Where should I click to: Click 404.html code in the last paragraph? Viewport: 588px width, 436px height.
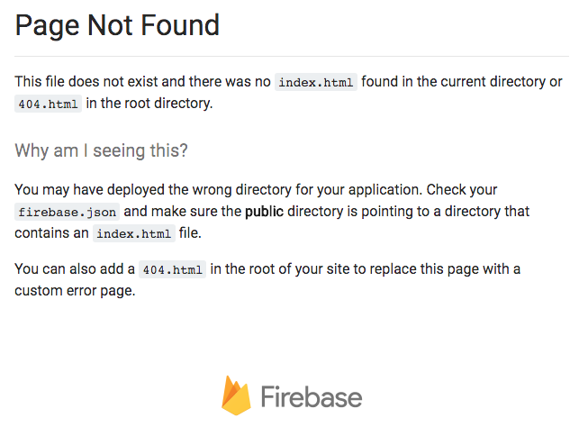pos(172,269)
